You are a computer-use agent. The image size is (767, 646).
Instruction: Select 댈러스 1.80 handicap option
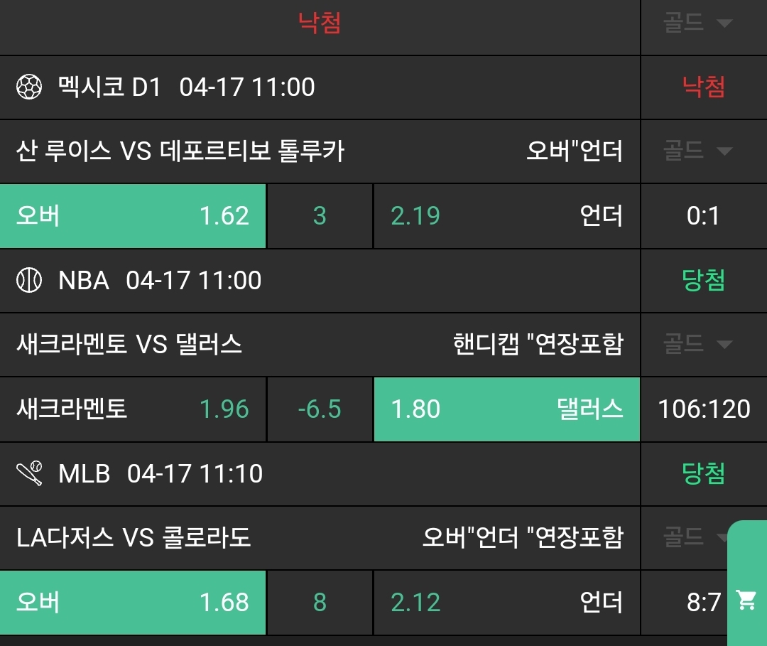click(506, 409)
